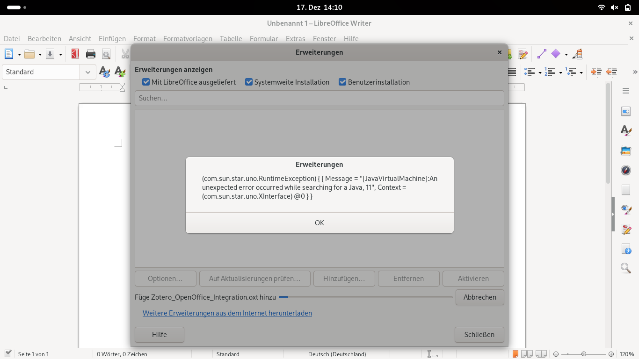Click the Save document icon
The width and height of the screenshot is (639, 359).
[50, 54]
